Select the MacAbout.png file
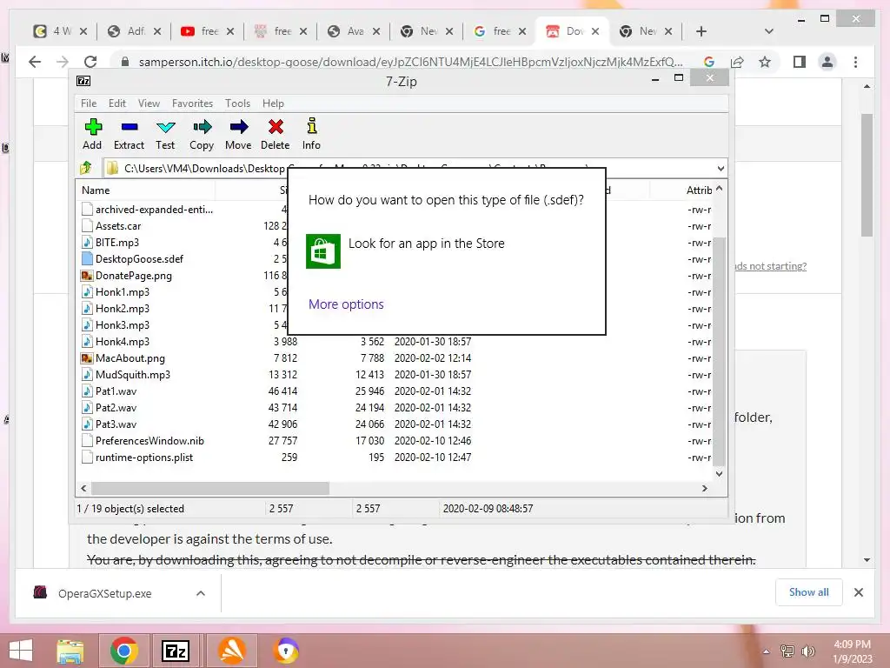 pyautogui.click(x=130, y=358)
